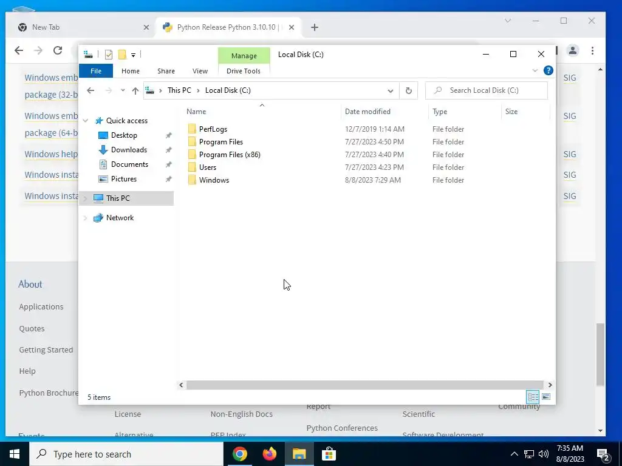Image resolution: width=622 pixels, height=466 pixels.
Task: Refresh the Local Disk (C:) view
Action: [409, 91]
